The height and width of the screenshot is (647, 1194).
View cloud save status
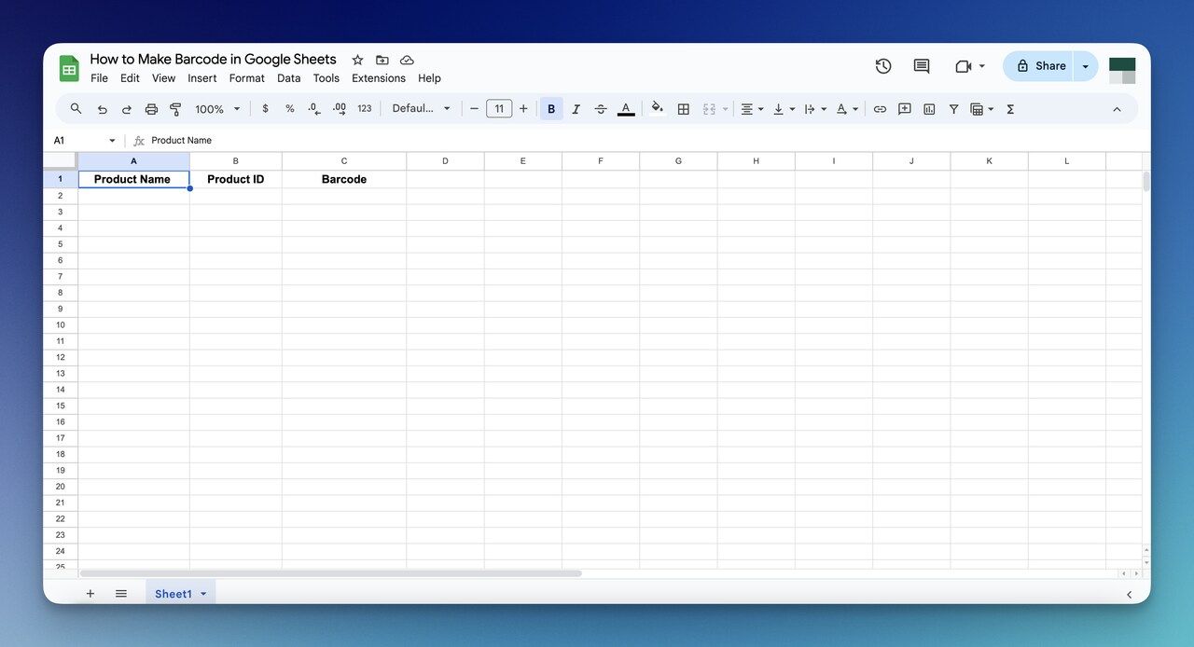pyautogui.click(x=407, y=60)
